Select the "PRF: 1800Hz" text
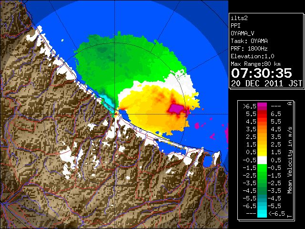This screenshot has height=229, width=305. pos(249,49)
